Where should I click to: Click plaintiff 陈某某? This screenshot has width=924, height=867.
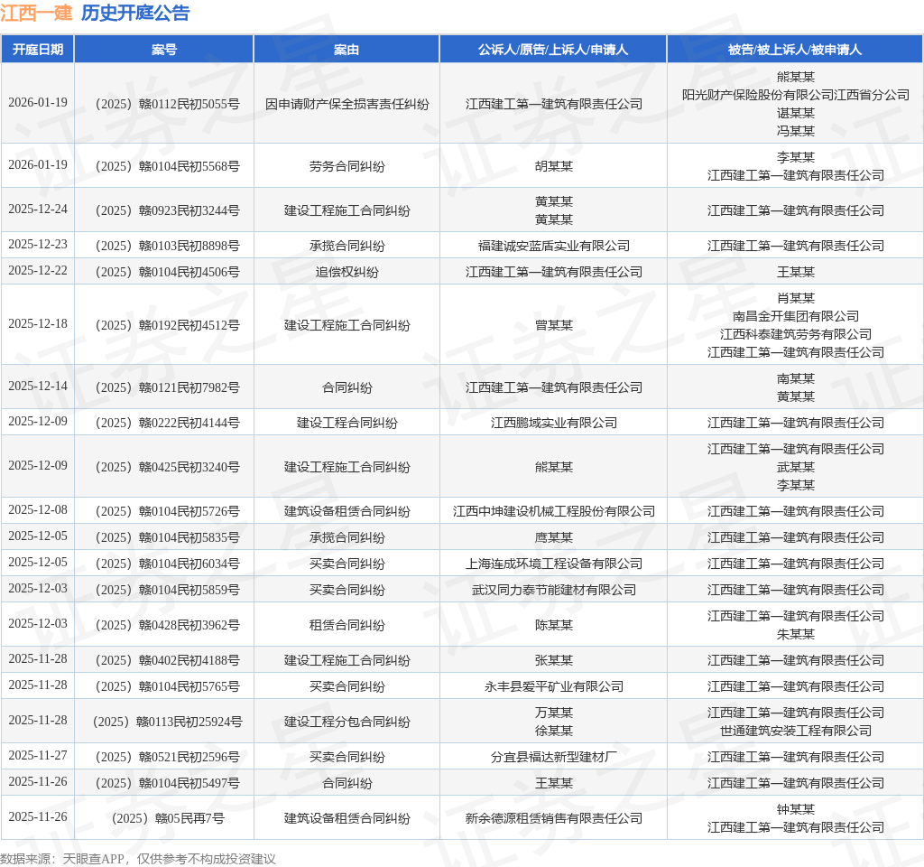(554, 625)
